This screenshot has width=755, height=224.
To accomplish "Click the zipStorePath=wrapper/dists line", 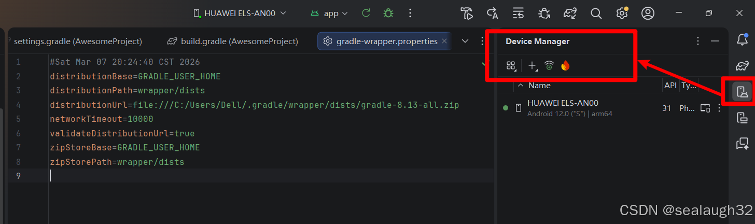I will pyautogui.click(x=117, y=162).
